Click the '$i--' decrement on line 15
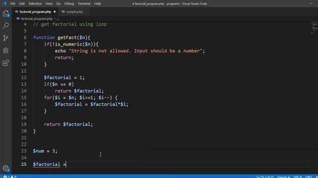Screen dimensions: 318x178 tap(104, 98)
